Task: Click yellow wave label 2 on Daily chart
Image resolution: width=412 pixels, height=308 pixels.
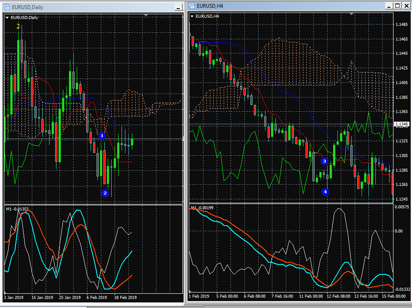Action: (x=18, y=26)
